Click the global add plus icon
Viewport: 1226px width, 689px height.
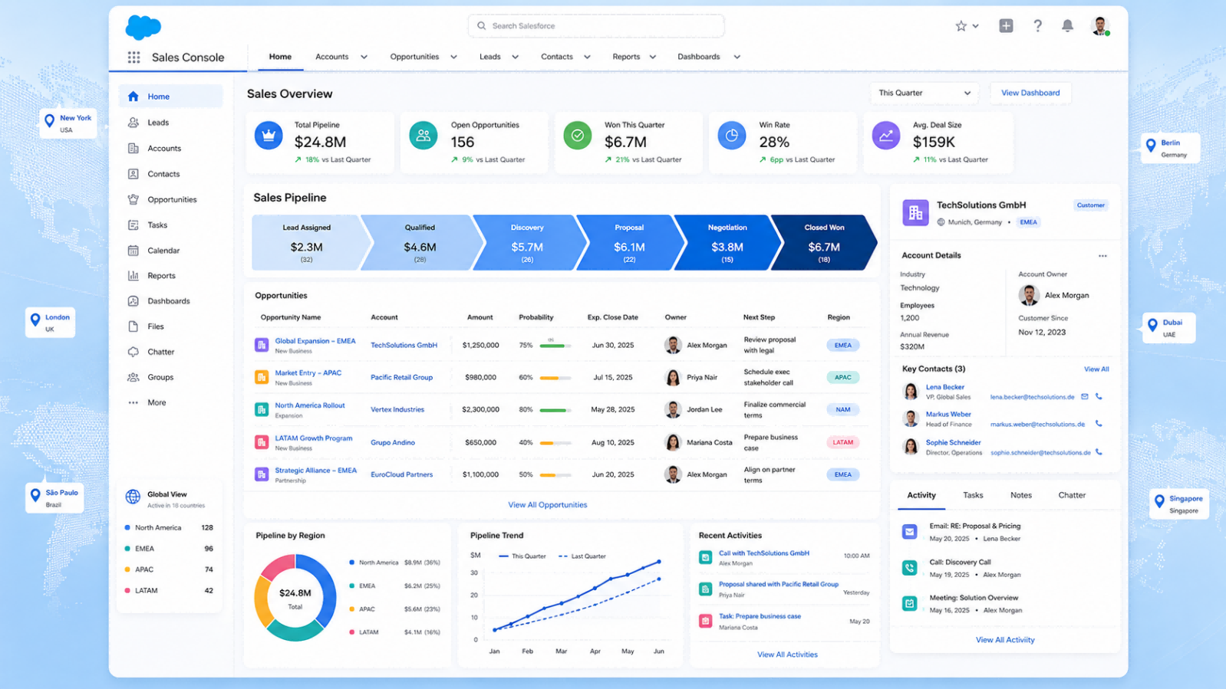[1006, 26]
